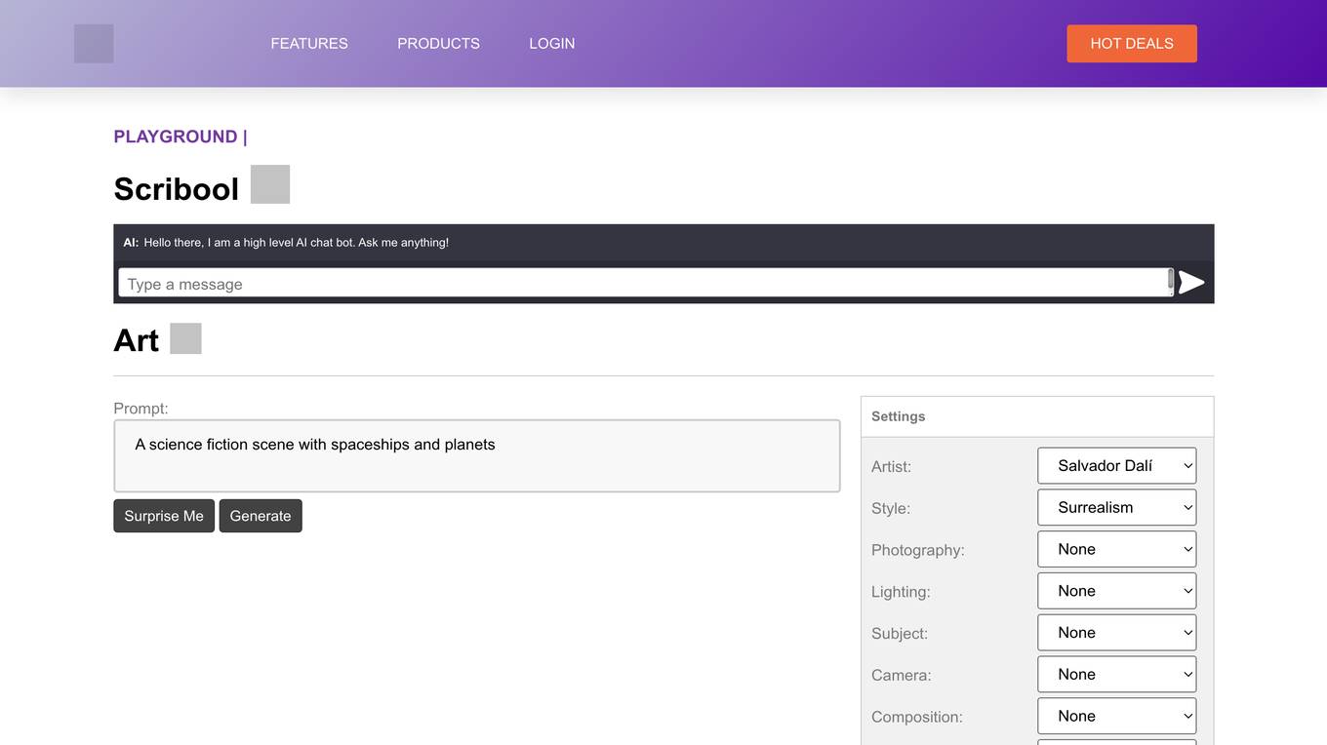This screenshot has height=745, width=1327.
Task: Click the image placeholder beside Art heading
Action: [x=185, y=338]
